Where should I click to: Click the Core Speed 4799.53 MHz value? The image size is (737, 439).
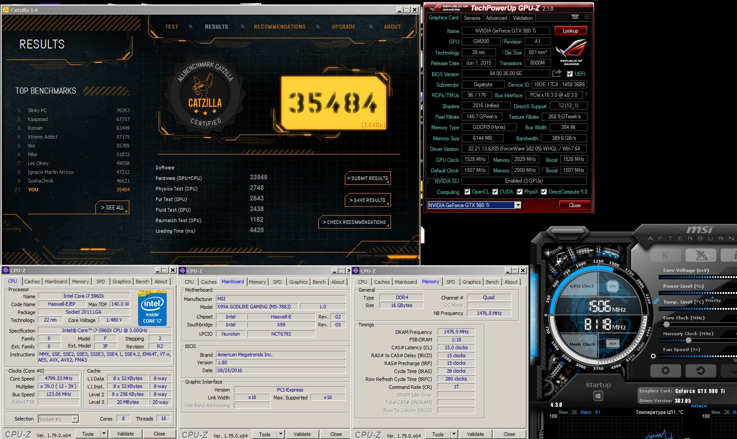click(58, 378)
